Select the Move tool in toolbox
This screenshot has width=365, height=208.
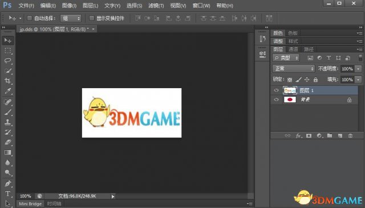(8, 40)
